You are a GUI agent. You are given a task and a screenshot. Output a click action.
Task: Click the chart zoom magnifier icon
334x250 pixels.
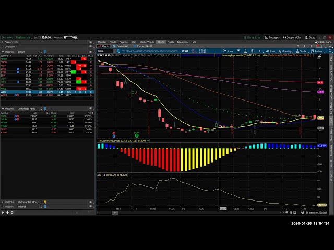[295, 213]
